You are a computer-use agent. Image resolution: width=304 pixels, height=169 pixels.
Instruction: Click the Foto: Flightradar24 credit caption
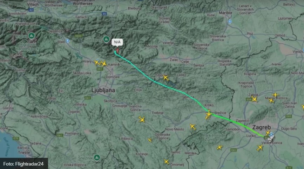23,164
